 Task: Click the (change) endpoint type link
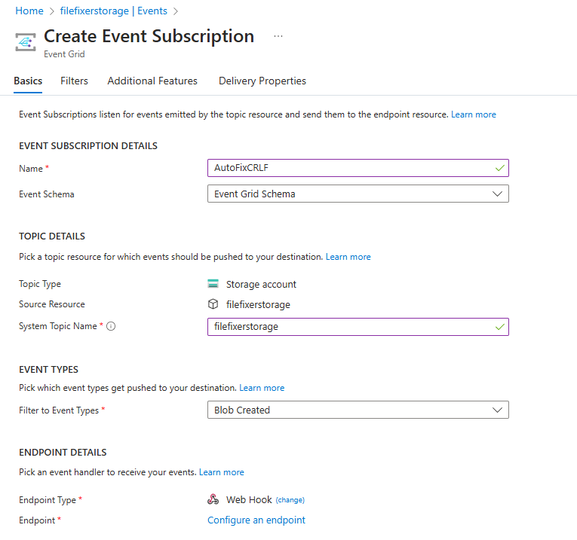(290, 500)
